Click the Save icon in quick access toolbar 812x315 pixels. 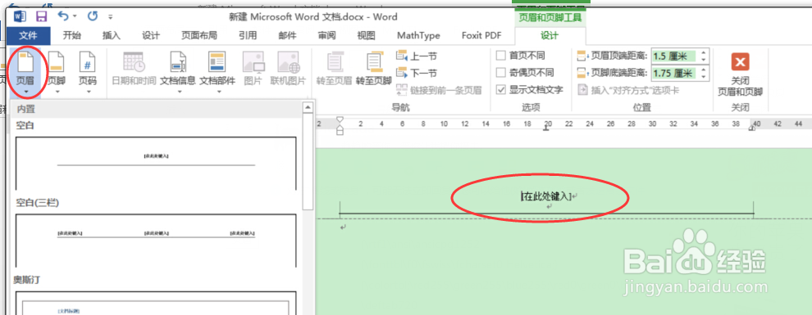(x=42, y=16)
